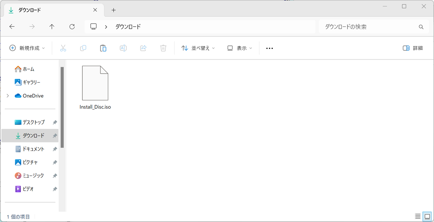The image size is (434, 222).
Task: Refresh the folder with reload icon
Action: 72,27
